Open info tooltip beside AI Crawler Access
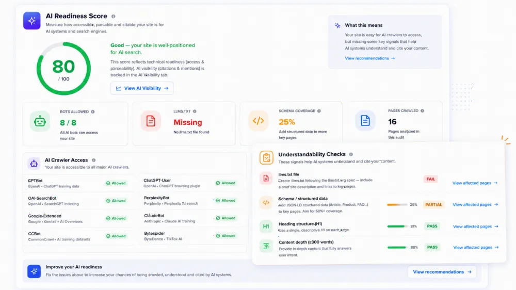 coord(94,160)
